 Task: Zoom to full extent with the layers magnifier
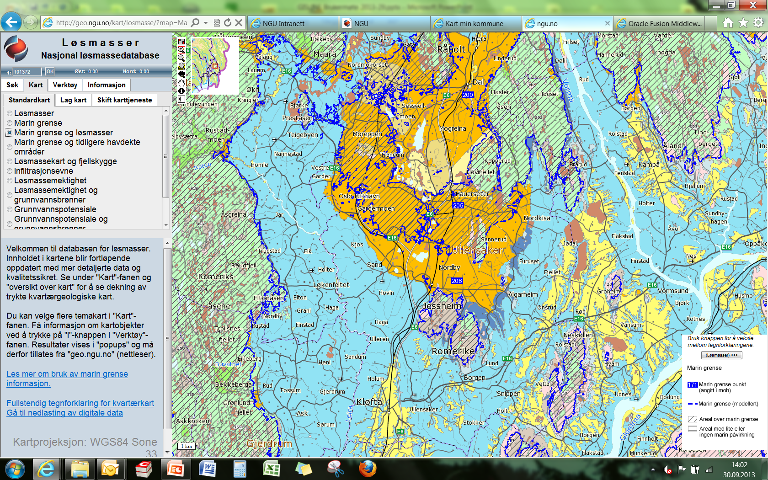pos(181,66)
